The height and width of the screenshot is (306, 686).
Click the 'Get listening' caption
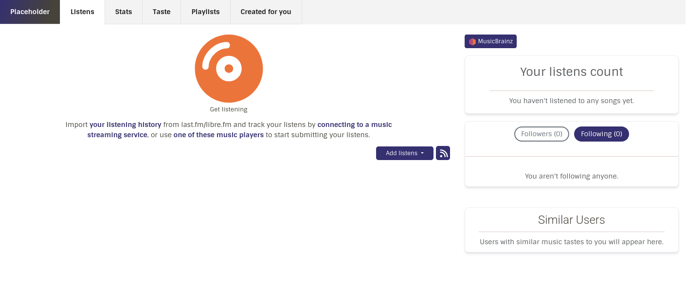point(229,109)
